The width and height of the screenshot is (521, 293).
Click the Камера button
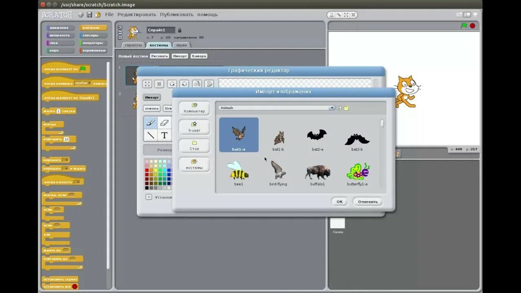pos(199,56)
